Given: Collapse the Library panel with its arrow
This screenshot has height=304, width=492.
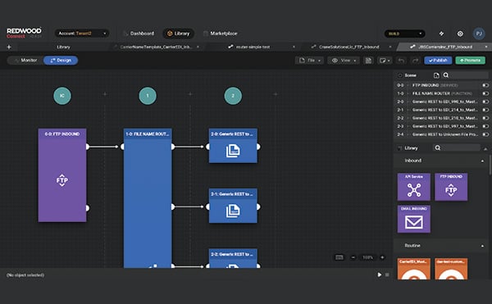Looking at the screenshot, I should 485,148.
